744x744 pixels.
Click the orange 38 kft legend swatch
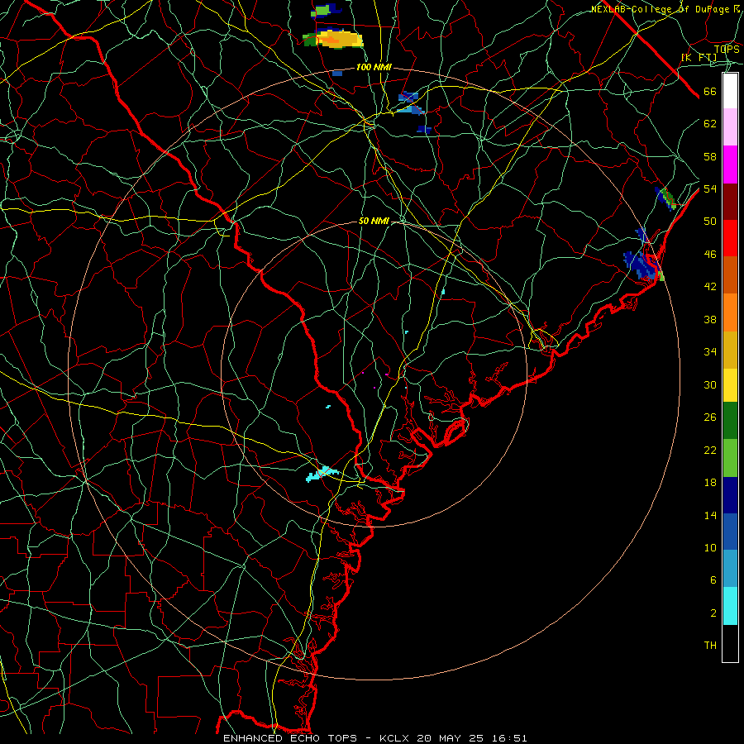(x=730, y=312)
